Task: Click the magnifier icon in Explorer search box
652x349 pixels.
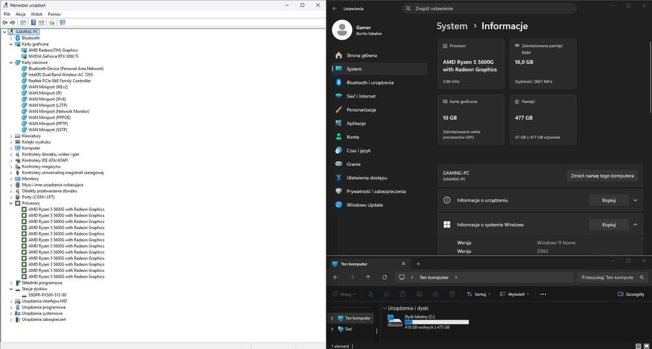Action: click(642, 277)
